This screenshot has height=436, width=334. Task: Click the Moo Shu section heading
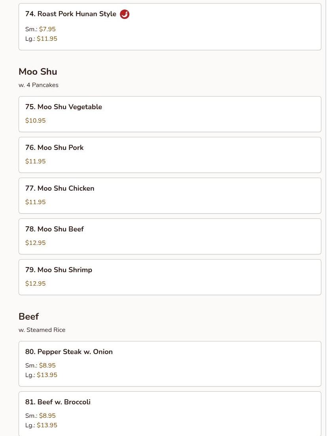click(x=38, y=72)
